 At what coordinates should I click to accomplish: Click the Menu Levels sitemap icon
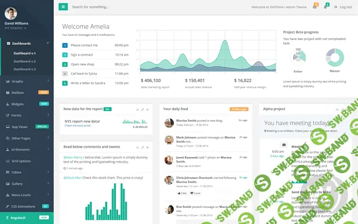(x=8, y=195)
